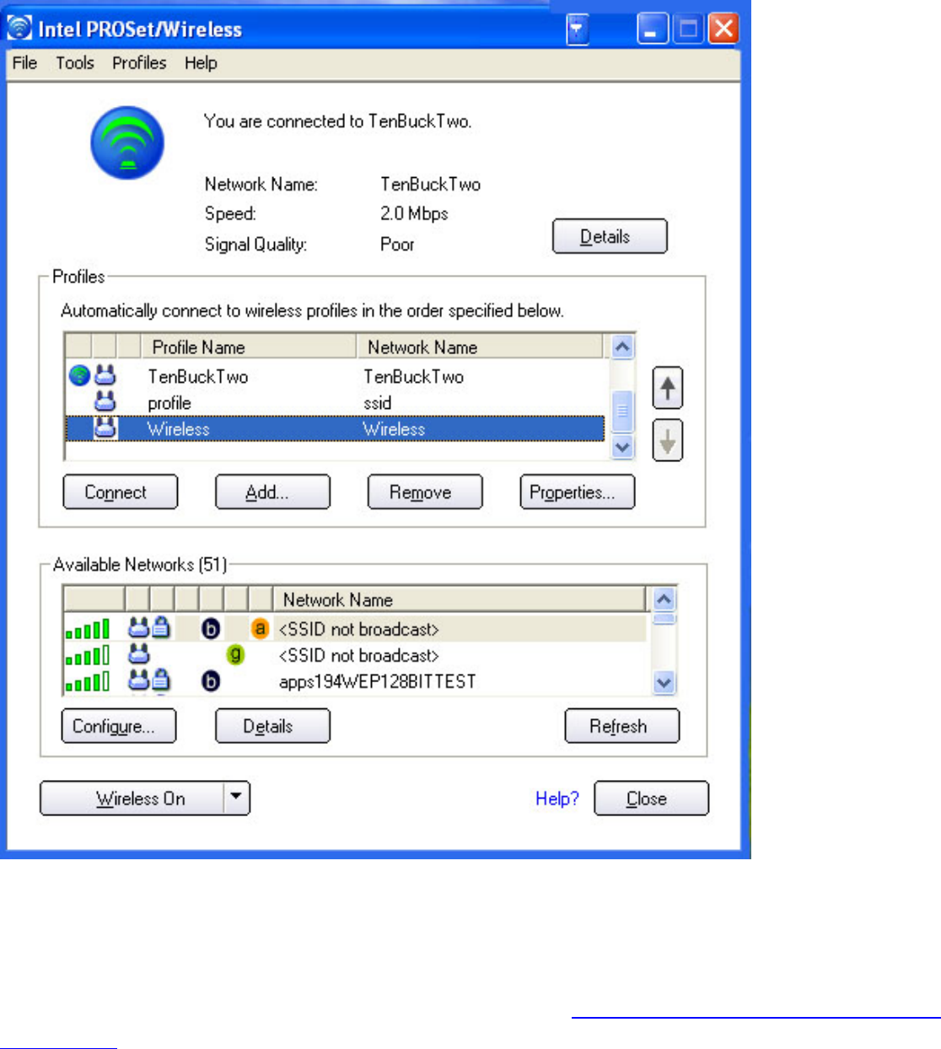Click available networks scroll up arrow
The height and width of the screenshot is (1049, 941).
click(664, 600)
